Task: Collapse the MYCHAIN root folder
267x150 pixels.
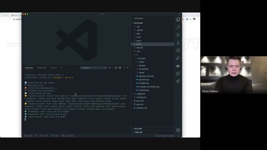Action: 153,23
